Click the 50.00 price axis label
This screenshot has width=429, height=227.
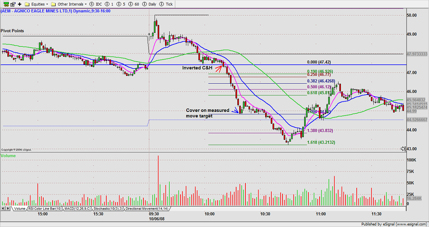pos(412,15)
